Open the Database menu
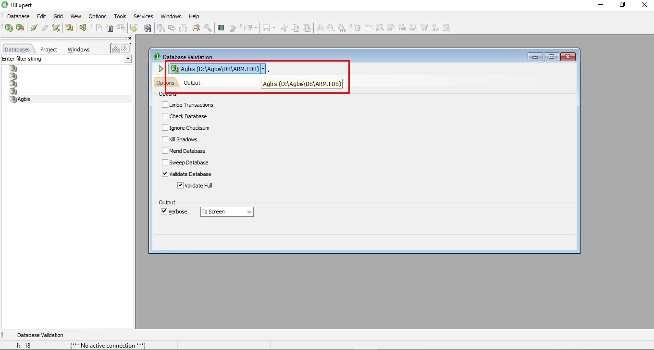654x350 pixels. [18, 16]
